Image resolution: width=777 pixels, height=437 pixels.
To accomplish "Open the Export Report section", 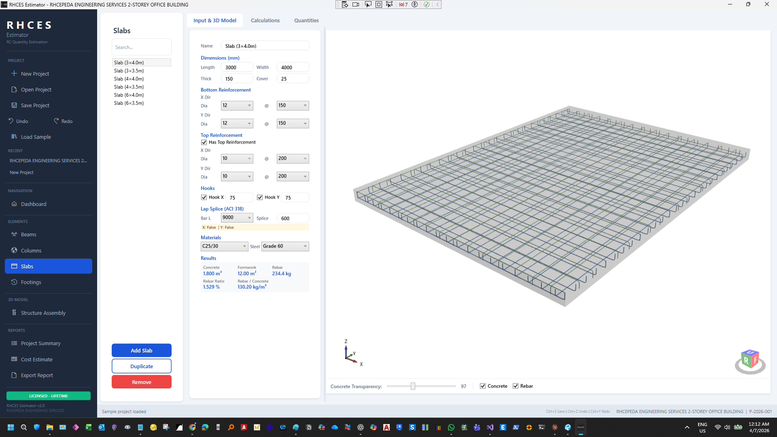I will (36, 375).
